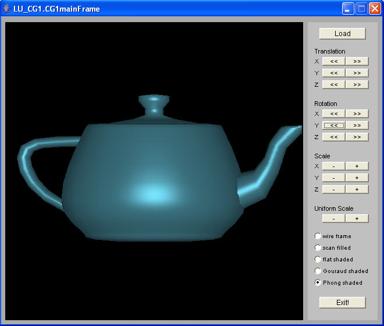
Task: Select the scan filled render mode
Action: pyautogui.click(x=318, y=248)
